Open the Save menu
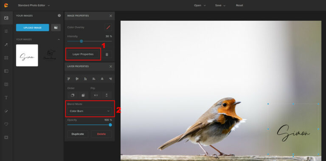The height and width of the screenshot is (161, 326). (220, 6)
